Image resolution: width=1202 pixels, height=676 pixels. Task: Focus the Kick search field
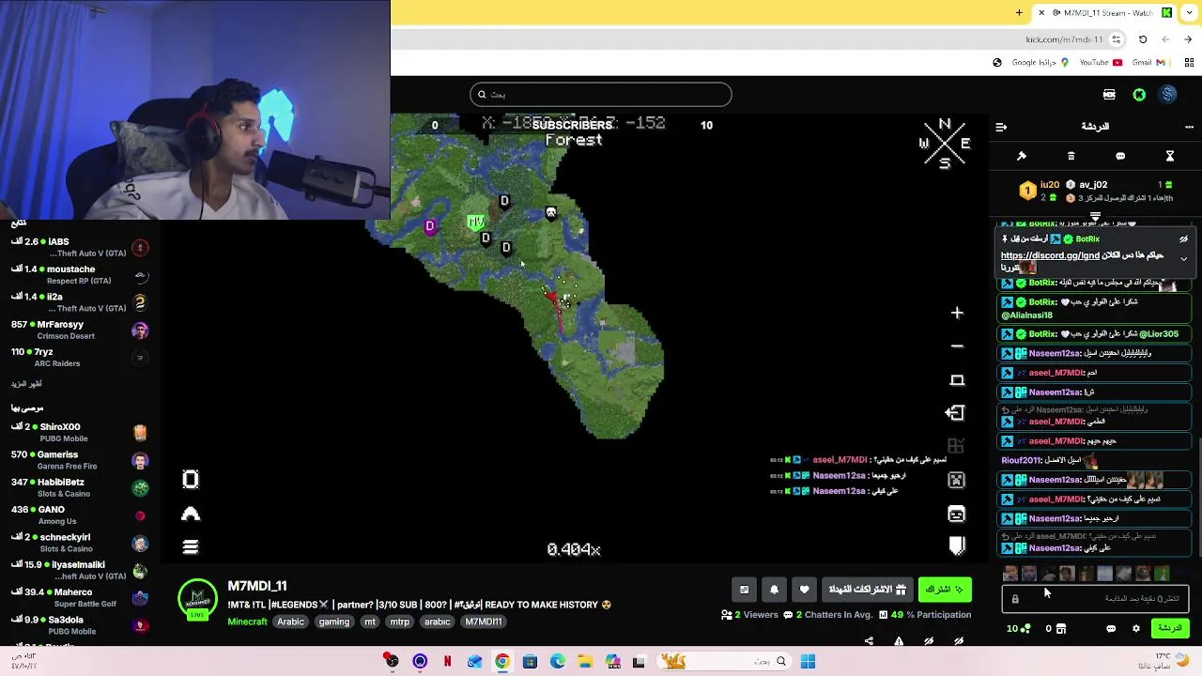(x=601, y=95)
